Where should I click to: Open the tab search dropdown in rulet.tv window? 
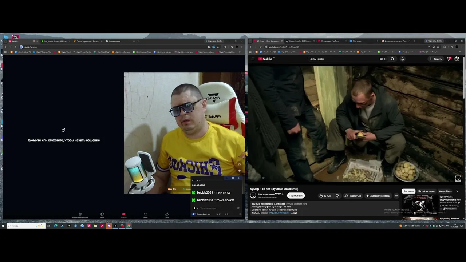coord(5,41)
